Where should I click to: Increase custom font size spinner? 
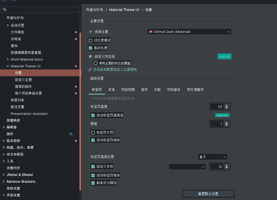[x=227, y=165]
